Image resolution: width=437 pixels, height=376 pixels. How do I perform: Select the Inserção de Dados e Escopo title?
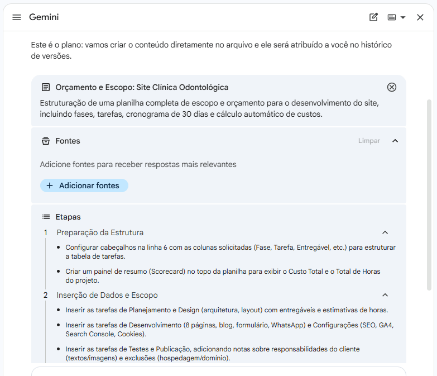pyautogui.click(x=107, y=295)
